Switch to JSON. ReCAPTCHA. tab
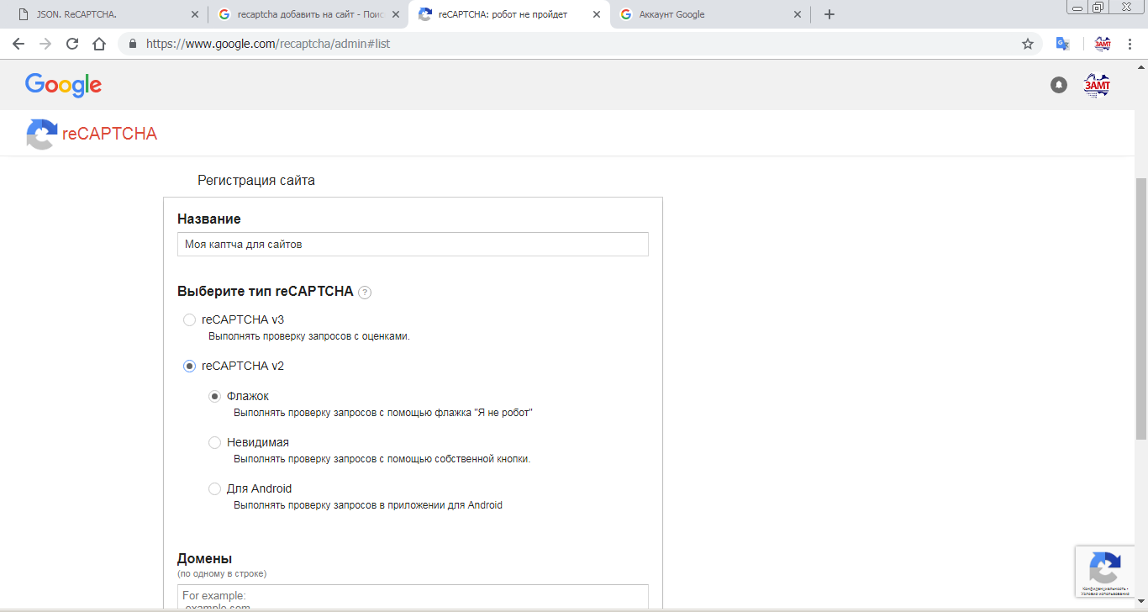 coord(107,14)
